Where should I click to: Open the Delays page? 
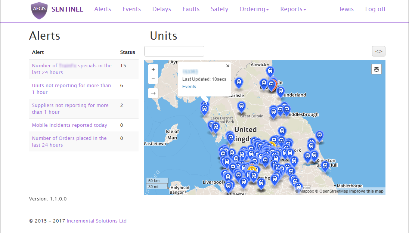[161, 9]
